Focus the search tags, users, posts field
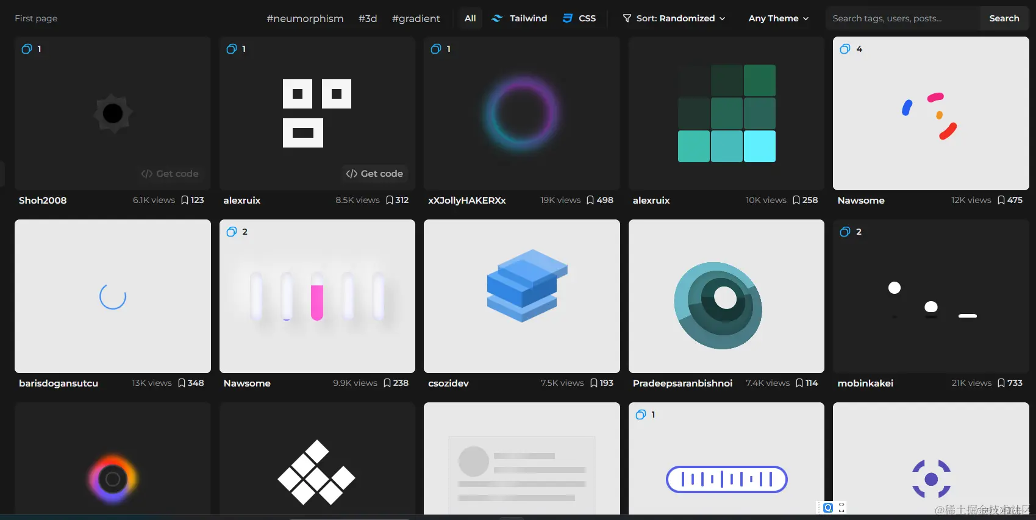The width and height of the screenshot is (1036, 520). click(x=902, y=18)
